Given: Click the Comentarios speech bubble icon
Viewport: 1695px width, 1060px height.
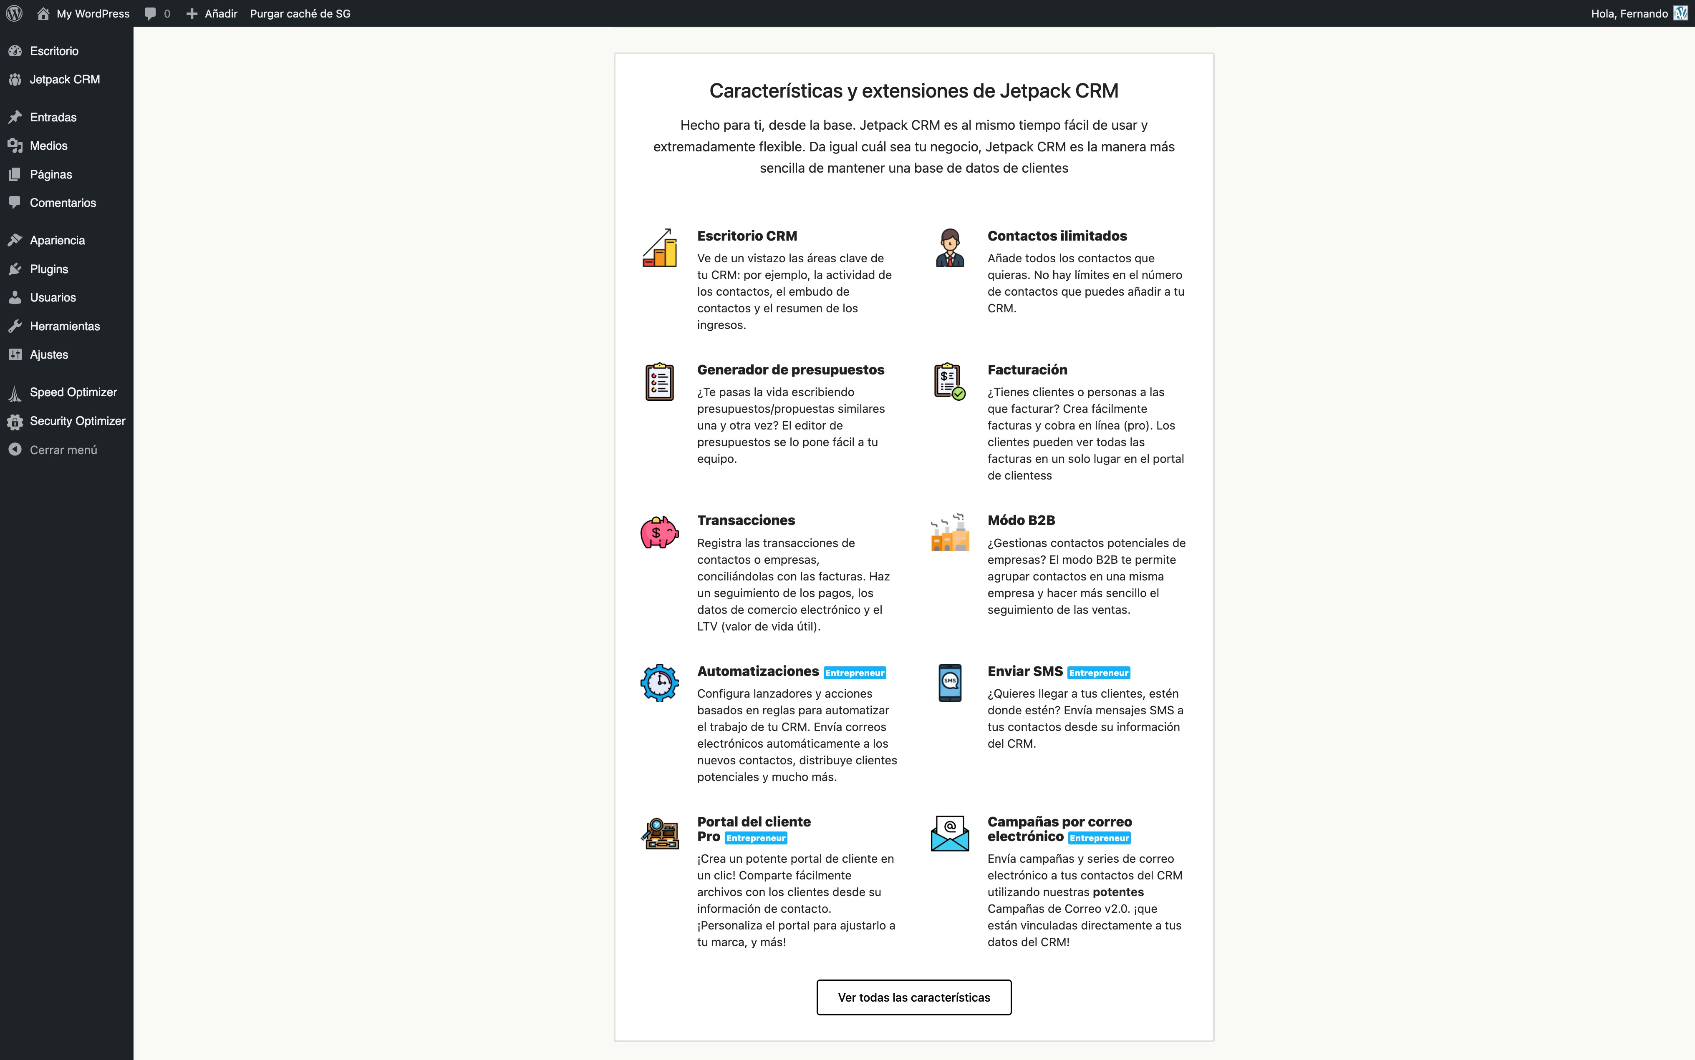Looking at the screenshot, I should point(15,203).
